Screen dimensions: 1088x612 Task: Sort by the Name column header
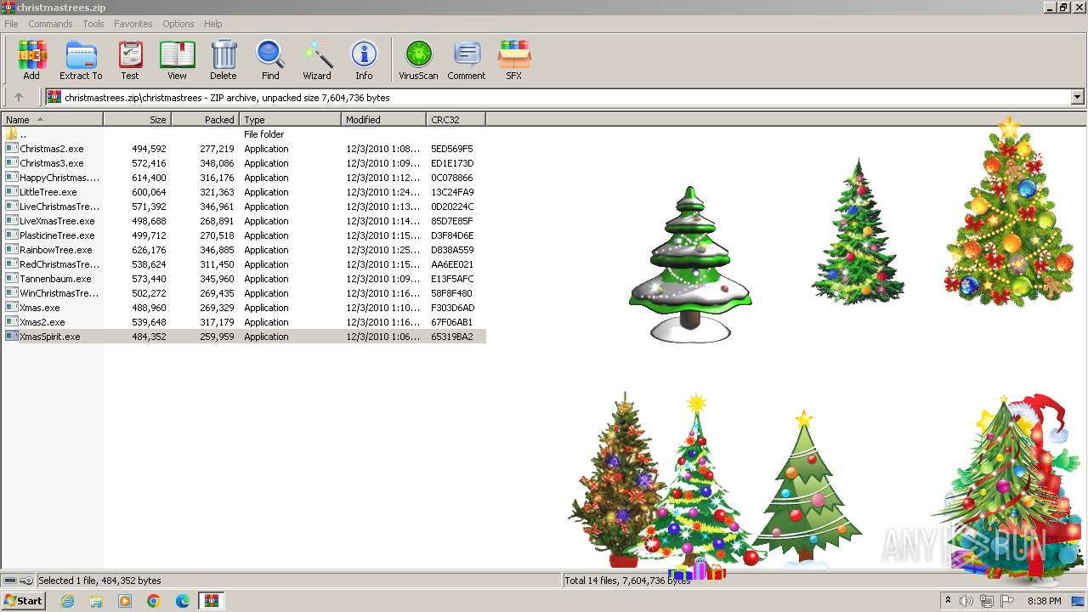click(x=52, y=120)
